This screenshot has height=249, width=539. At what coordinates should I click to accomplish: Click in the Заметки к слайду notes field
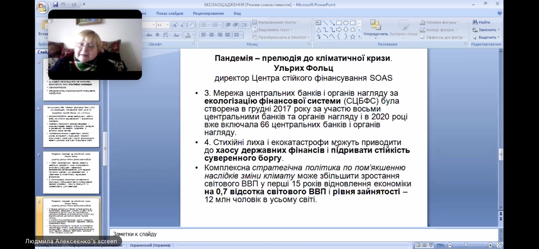303,234
